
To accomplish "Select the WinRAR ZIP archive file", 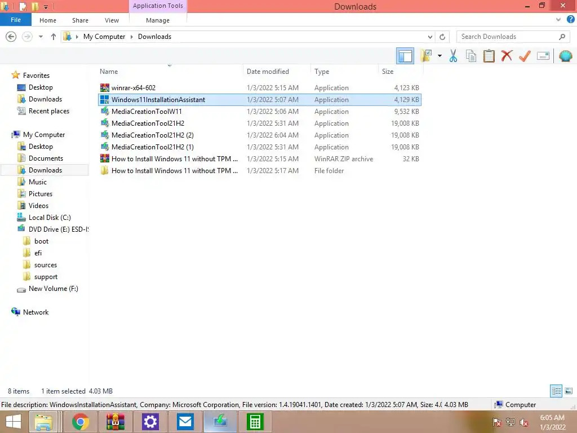I will [x=259, y=158].
